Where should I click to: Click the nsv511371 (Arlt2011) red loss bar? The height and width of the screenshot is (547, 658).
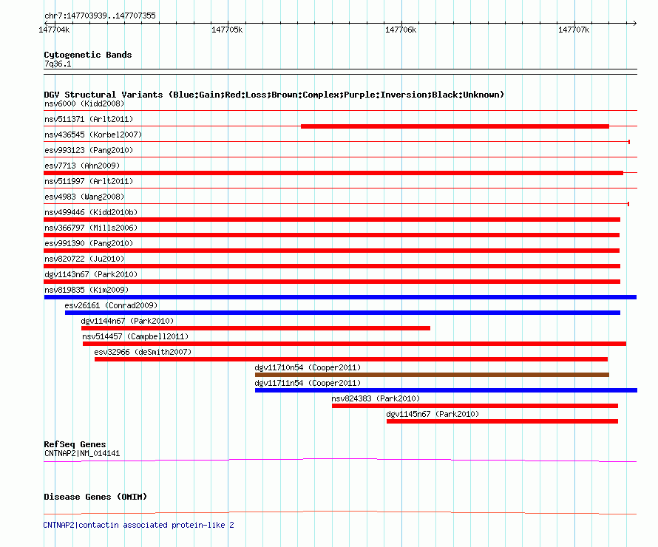pyautogui.click(x=455, y=126)
